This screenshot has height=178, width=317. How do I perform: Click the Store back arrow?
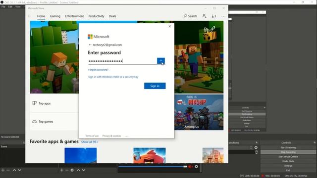pos(30,16)
